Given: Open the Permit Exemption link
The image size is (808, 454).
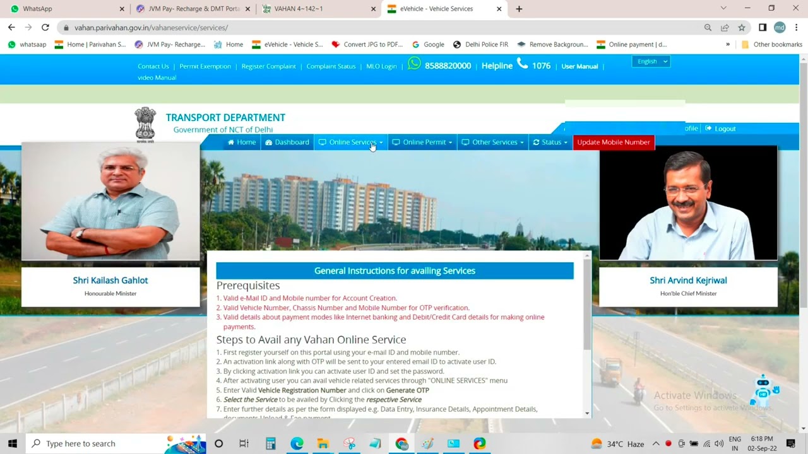Looking at the screenshot, I should (x=205, y=66).
